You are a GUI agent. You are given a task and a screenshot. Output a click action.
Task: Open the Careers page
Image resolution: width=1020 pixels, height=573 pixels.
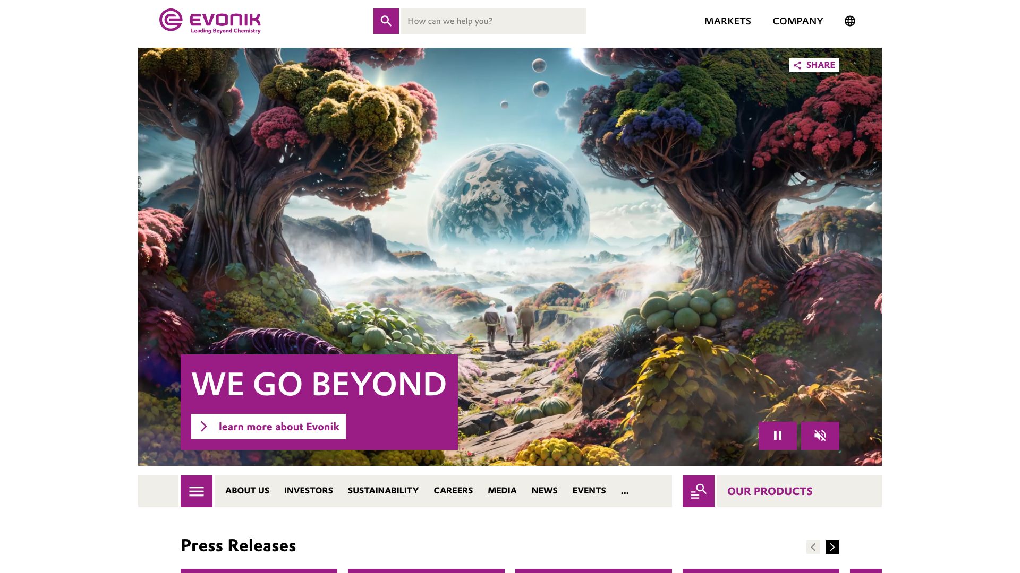[x=453, y=491]
